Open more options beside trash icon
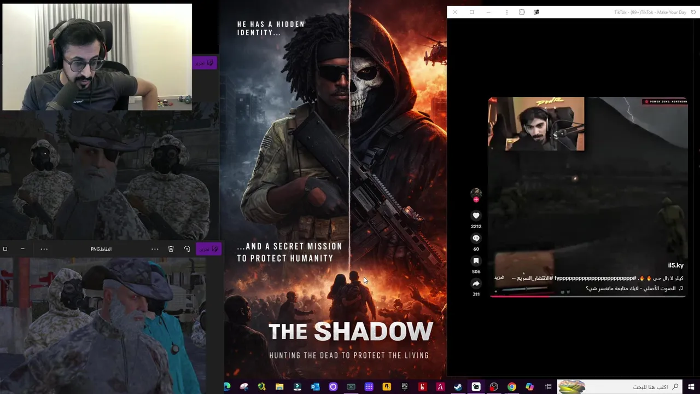This screenshot has height=394, width=700. pos(155,249)
